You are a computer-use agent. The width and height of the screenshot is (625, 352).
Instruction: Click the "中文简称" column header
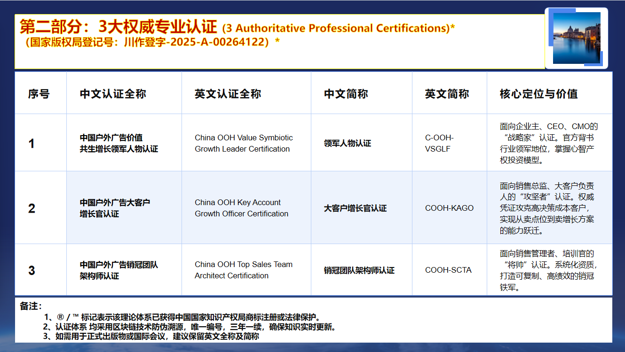point(346,94)
